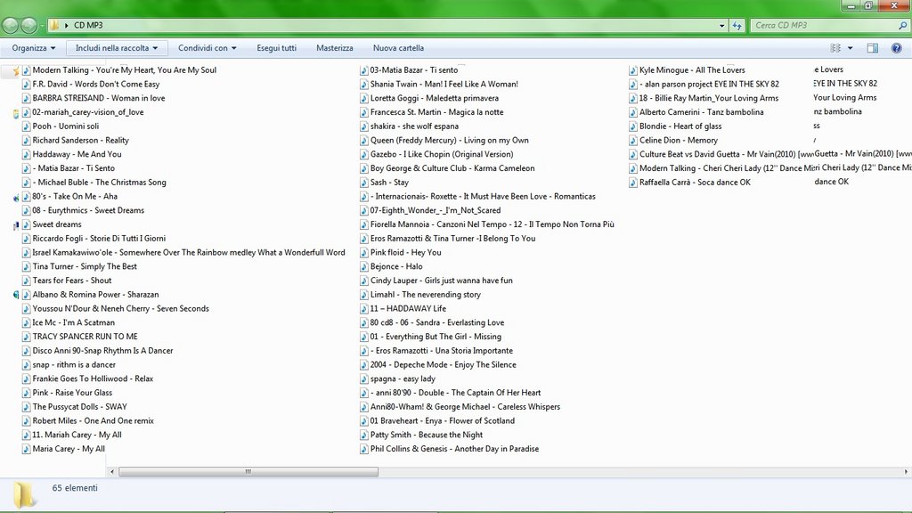Click the file icon of Maria Carey - My All
The image size is (912, 513).
(26, 449)
